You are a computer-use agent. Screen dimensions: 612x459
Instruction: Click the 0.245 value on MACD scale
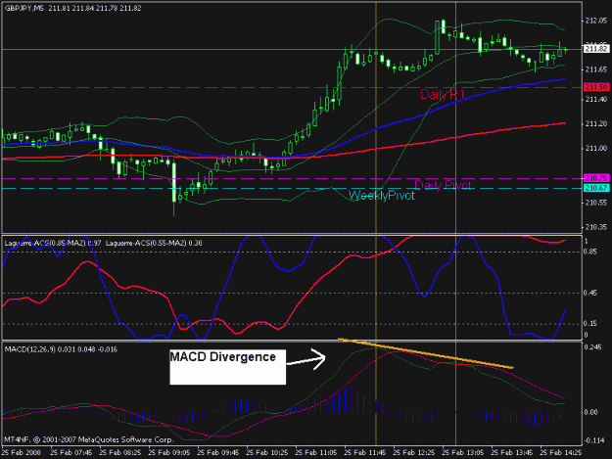[x=592, y=347]
